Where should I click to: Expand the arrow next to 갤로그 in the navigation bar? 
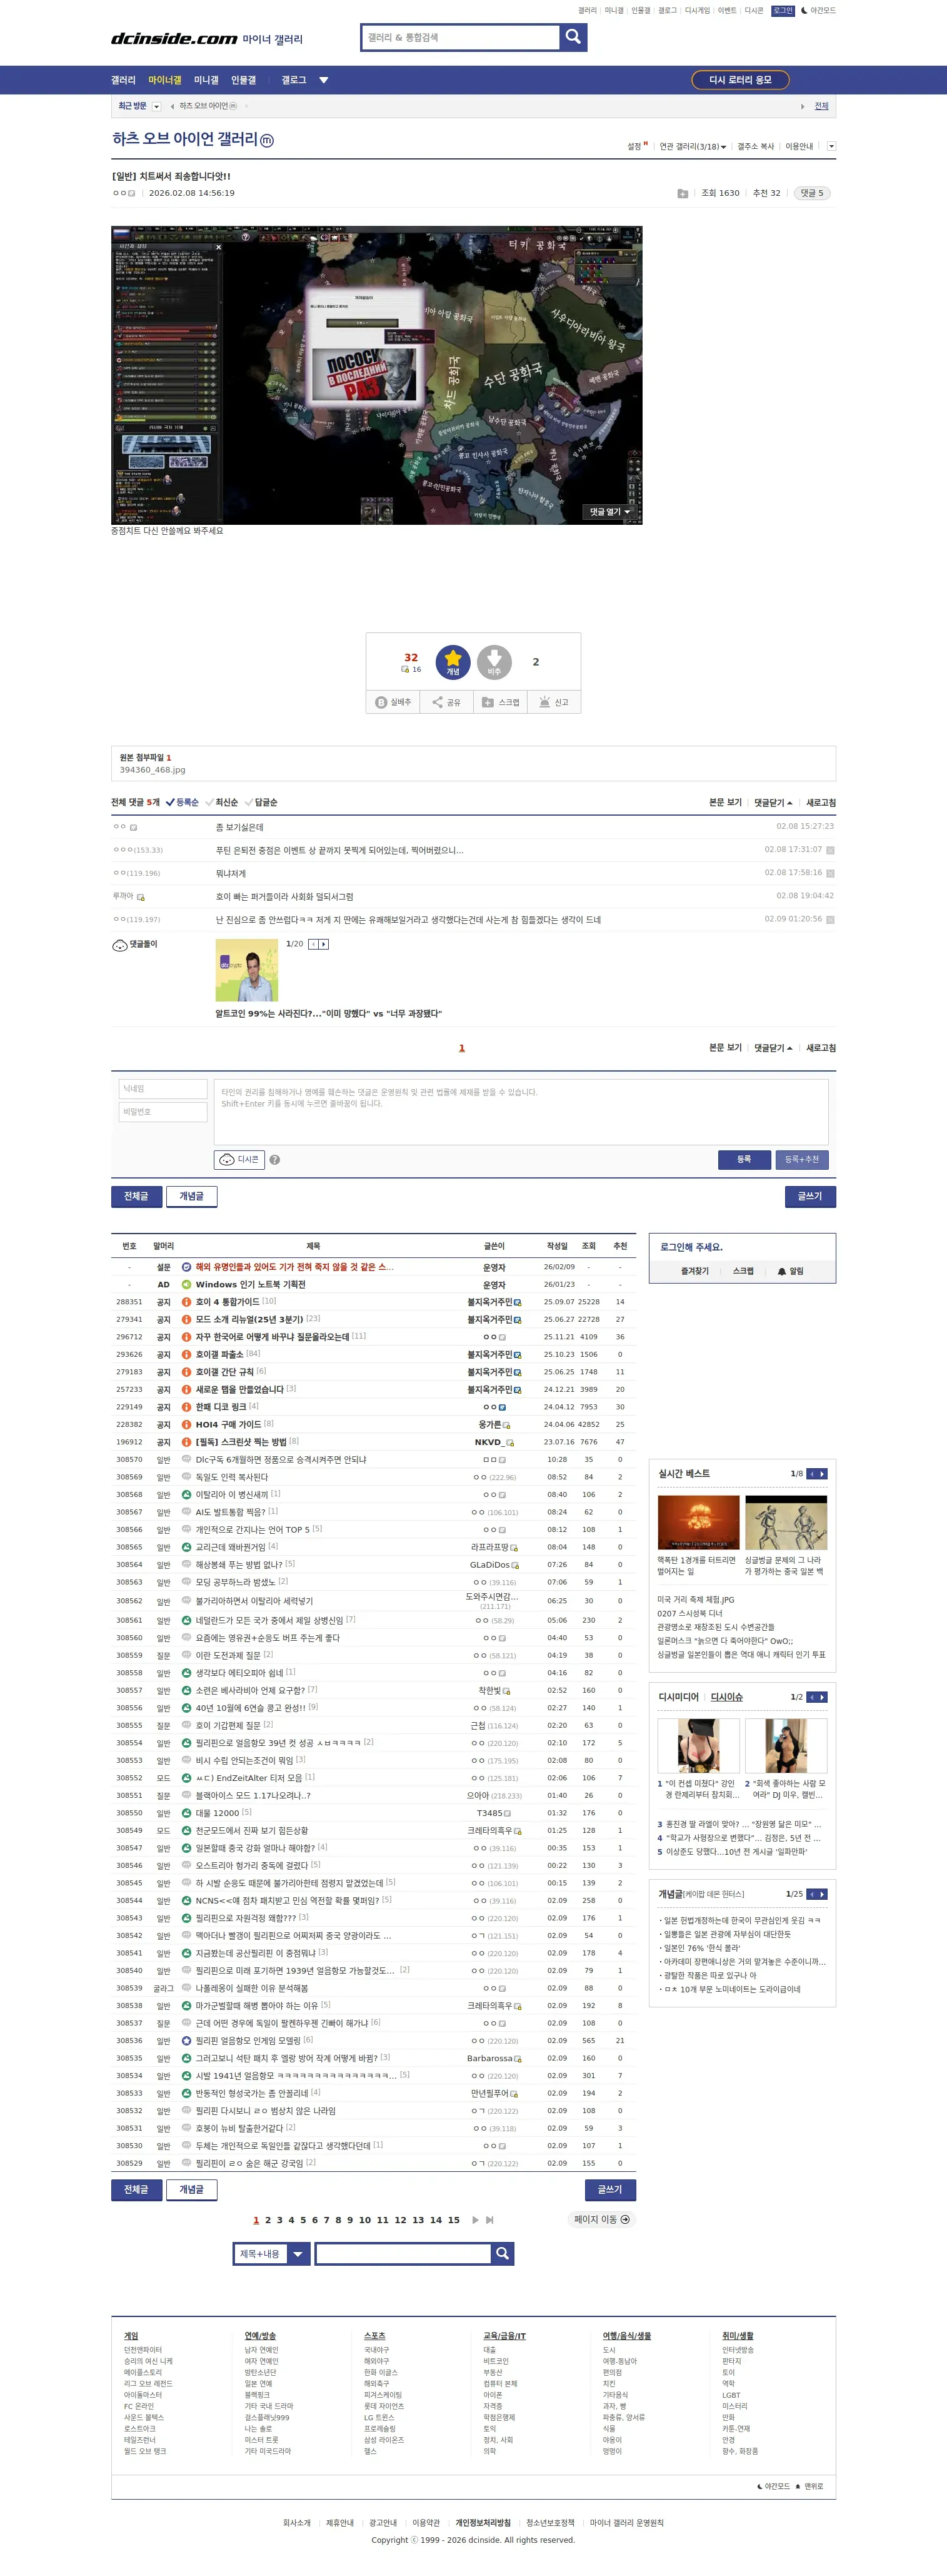[324, 80]
